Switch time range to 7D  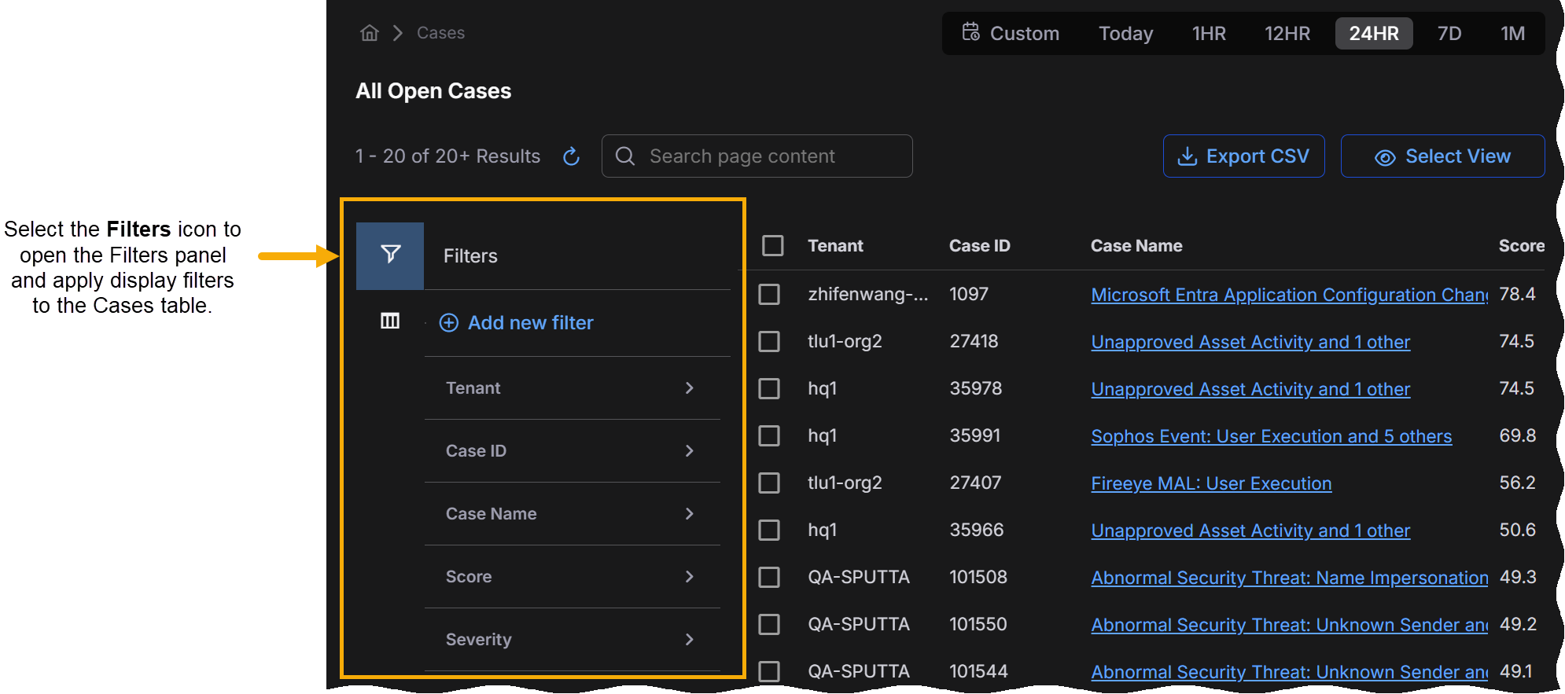point(1449,34)
